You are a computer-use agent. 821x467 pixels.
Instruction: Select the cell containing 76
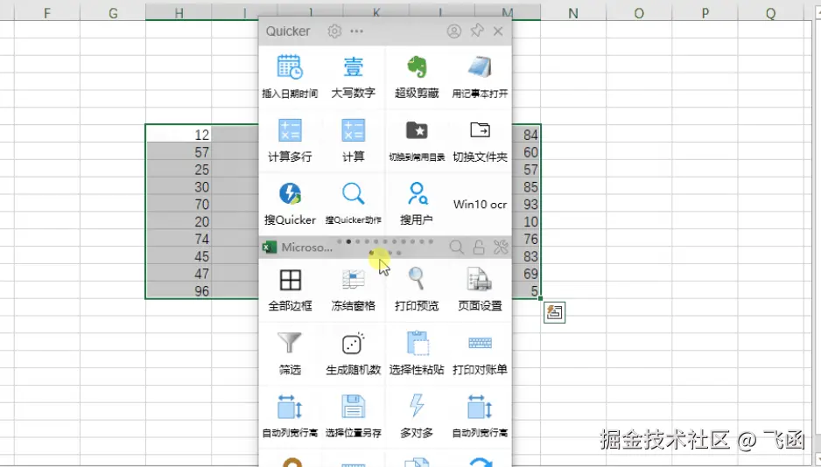click(x=526, y=239)
